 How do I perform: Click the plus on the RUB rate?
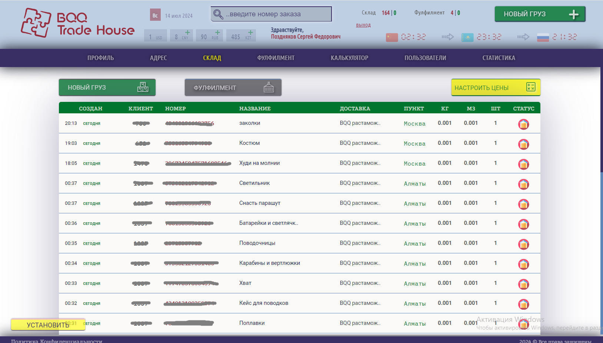(217, 33)
